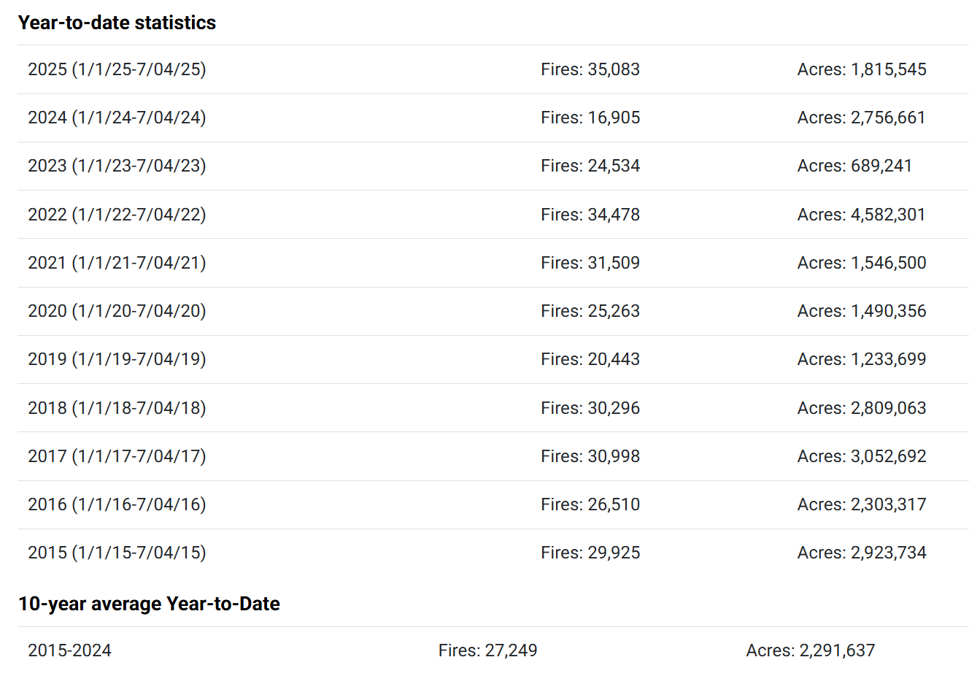Click Acres: 2,809,063 for 2018
Viewport: 969px width, 676px height.
862,408
